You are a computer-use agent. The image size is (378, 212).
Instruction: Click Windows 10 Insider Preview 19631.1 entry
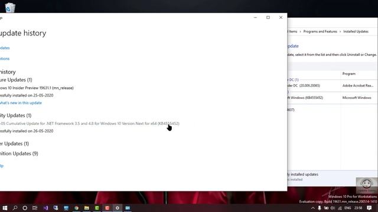(37, 88)
